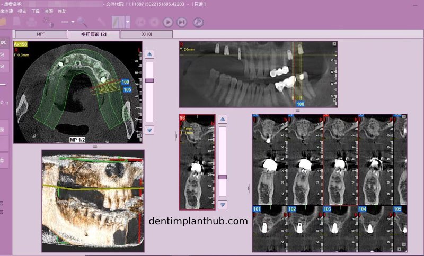The width and height of the screenshot is (424, 256).
Task: Move axial slice down with arrow button
Action: [x=149, y=130]
